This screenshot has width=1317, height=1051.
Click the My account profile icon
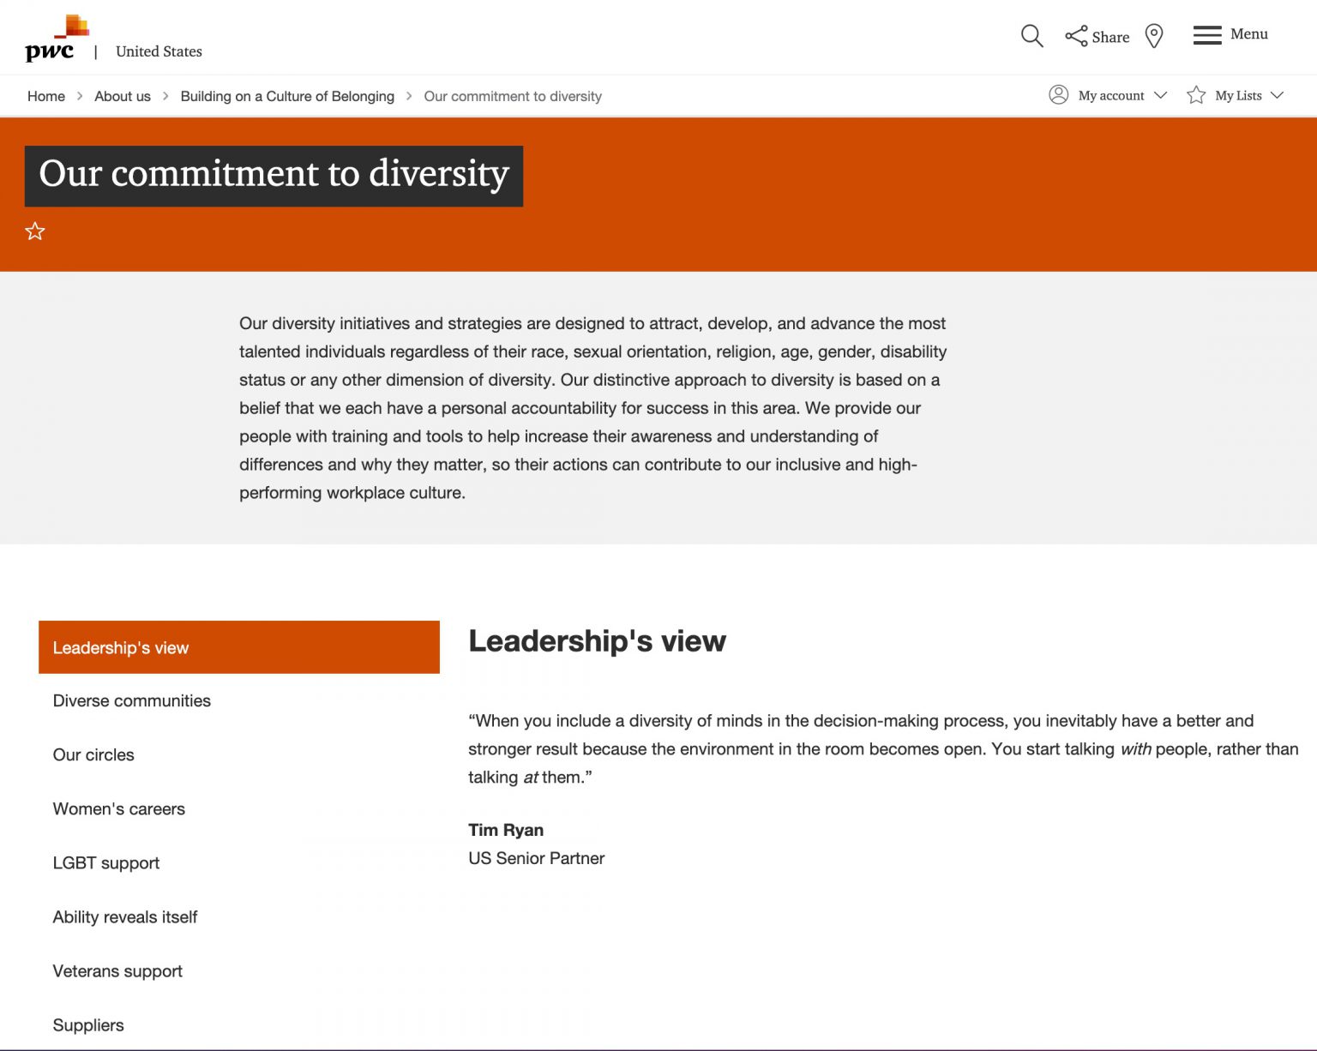[1058, 95]
